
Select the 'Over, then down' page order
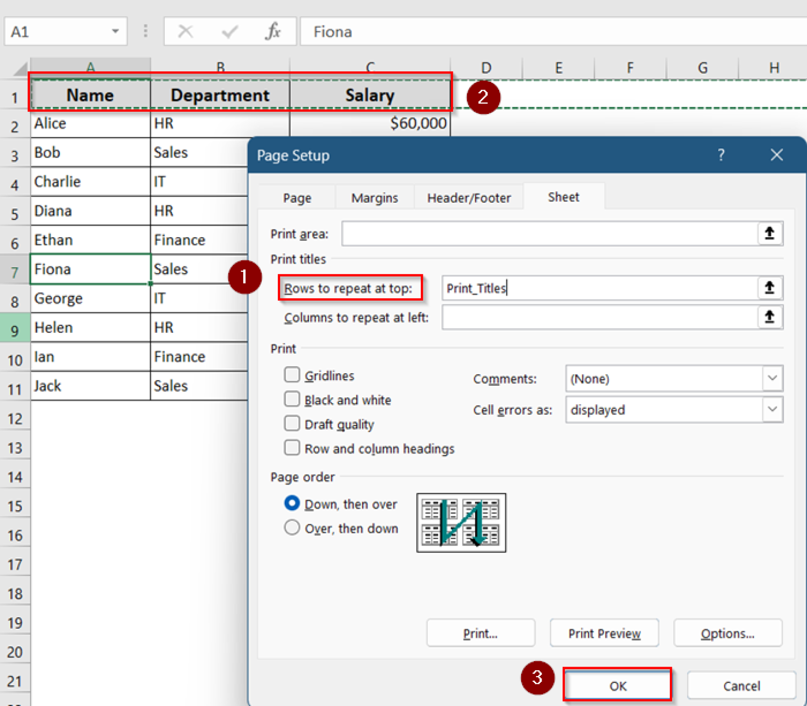[292, 528]
